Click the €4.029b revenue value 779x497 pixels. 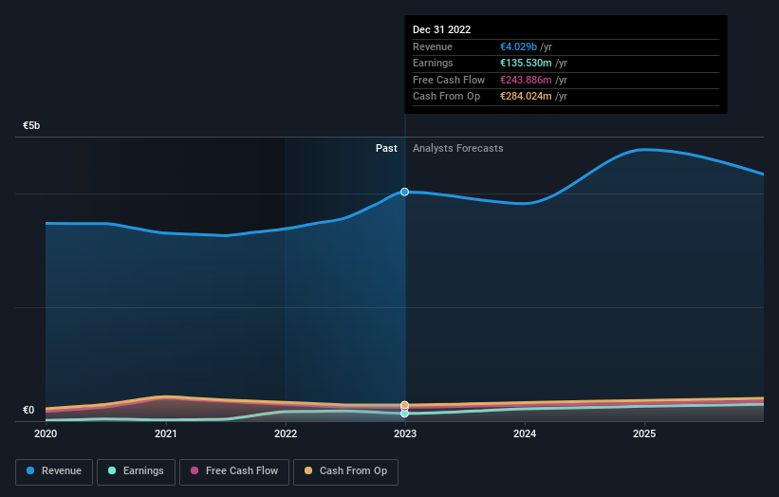tap(519, 46)
